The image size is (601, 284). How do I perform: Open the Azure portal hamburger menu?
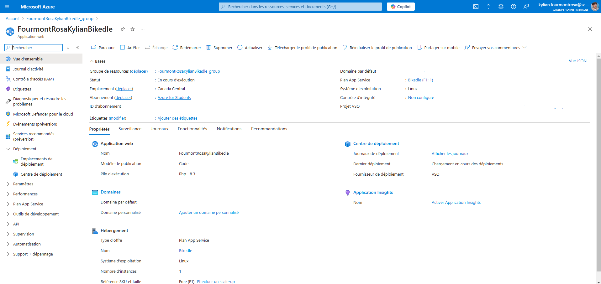pos(7,7)
